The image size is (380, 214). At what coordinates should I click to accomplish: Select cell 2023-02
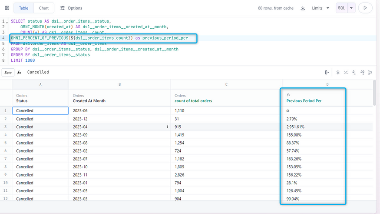point(120,151)
